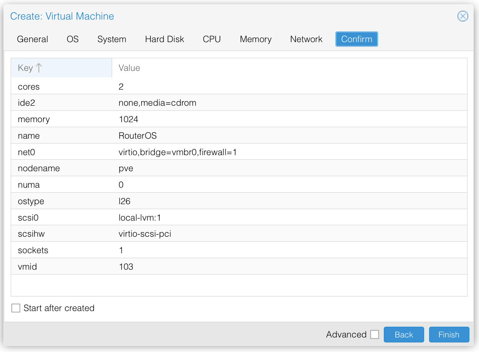The image size is (479, 352).
Task: Open the OS tab
Action: (73, 39)
